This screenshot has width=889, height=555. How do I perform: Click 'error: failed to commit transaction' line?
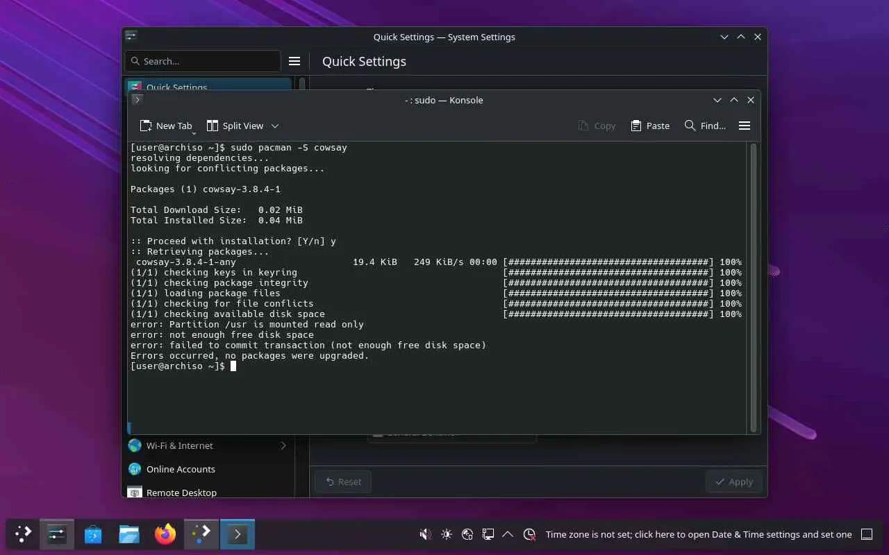tap(308, 345)
